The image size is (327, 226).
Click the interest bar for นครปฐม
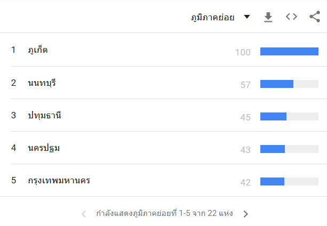[x=289, y=149]
